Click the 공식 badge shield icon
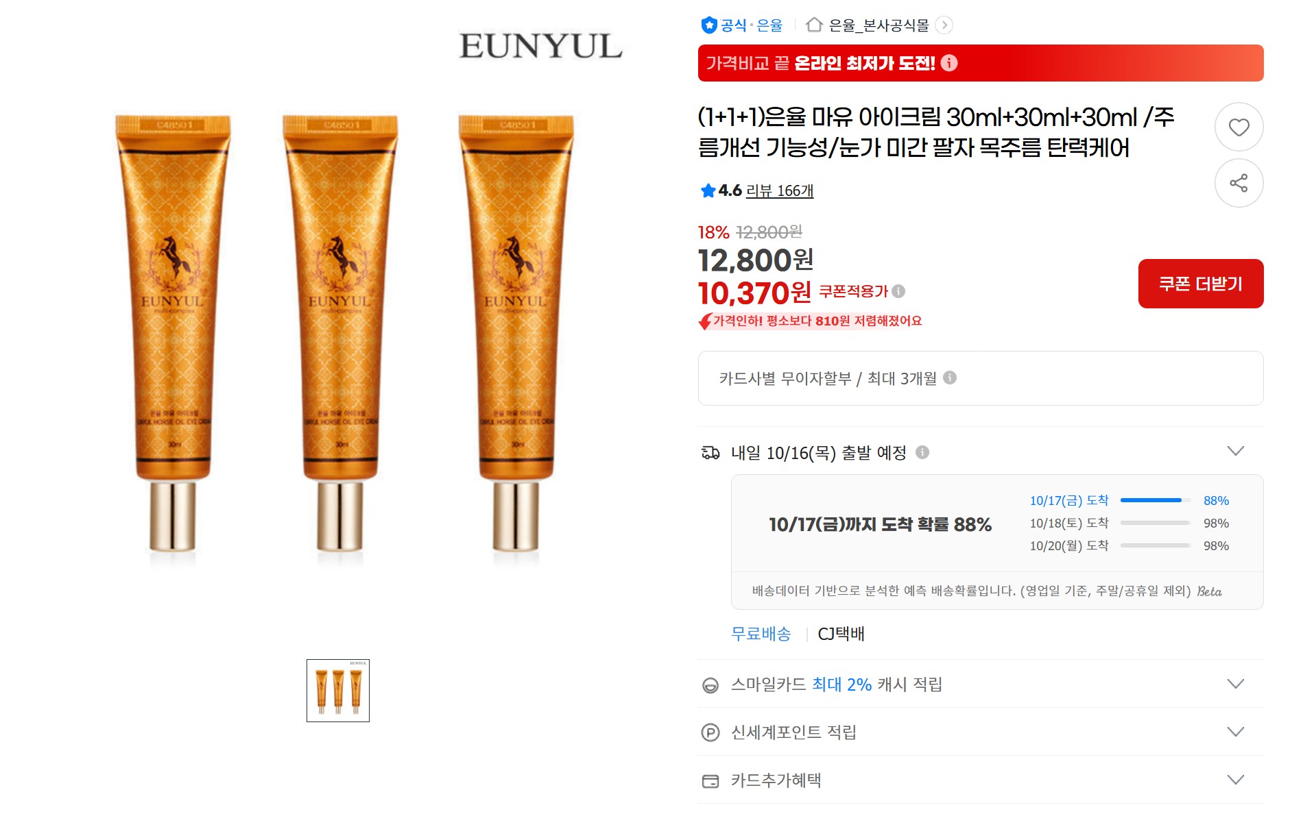Image resolution: width=1303 pixels, height=814 pixels. tap(708, 25)
